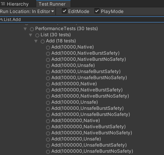Toggle the EditMode checkbox
164x155 pixels.
[x=65, y=11]
